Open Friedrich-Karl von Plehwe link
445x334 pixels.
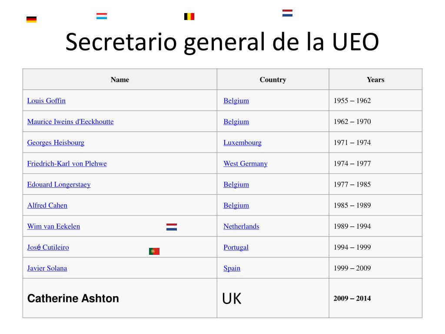click(67, 164)
